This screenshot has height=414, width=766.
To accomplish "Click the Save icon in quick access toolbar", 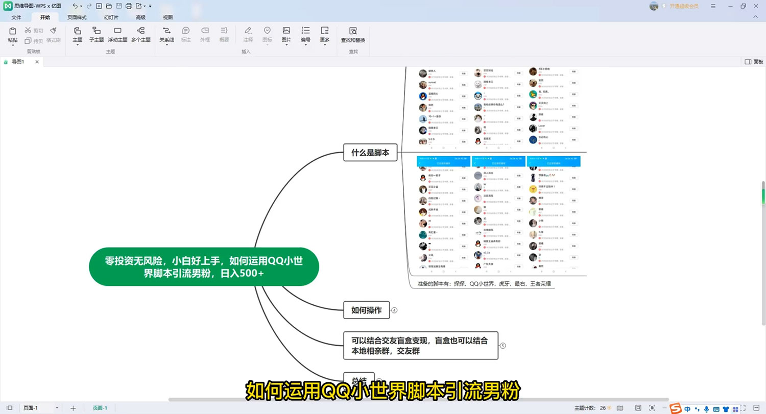I will pos(119,6).
